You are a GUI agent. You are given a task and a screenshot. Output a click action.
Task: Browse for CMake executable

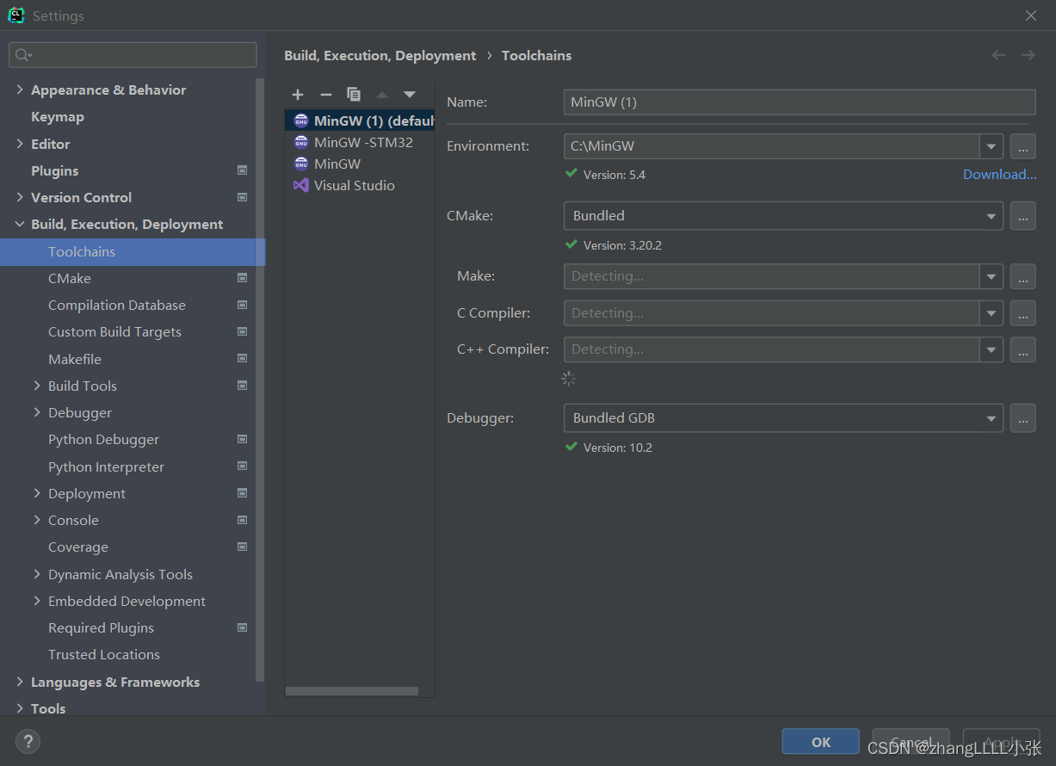tap(1022, 216)
